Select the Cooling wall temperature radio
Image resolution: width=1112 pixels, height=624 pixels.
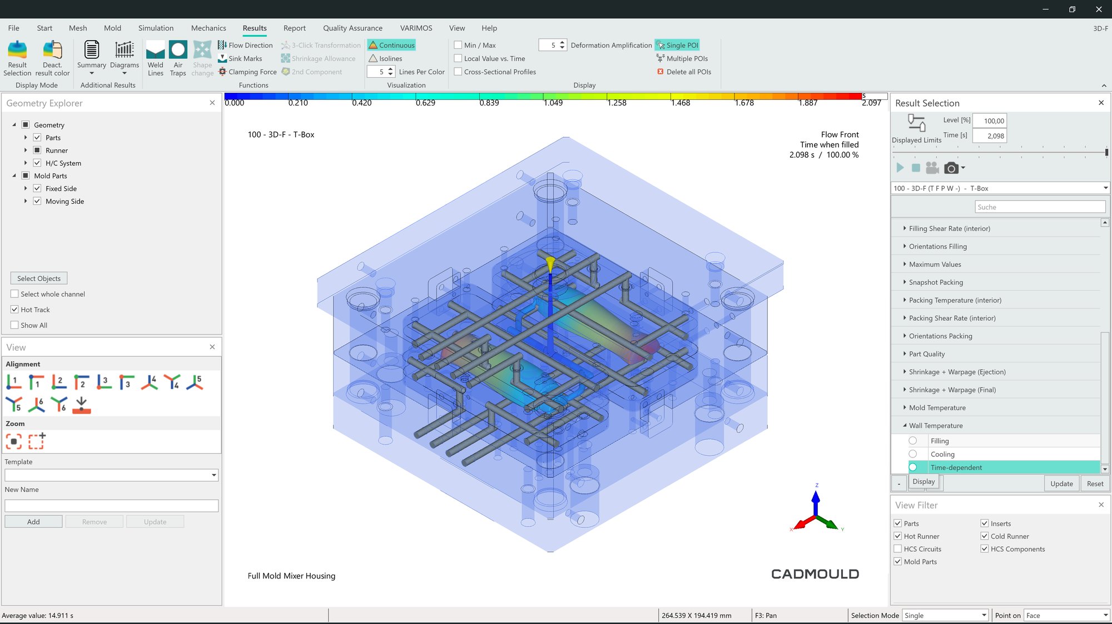pos(913,454)
